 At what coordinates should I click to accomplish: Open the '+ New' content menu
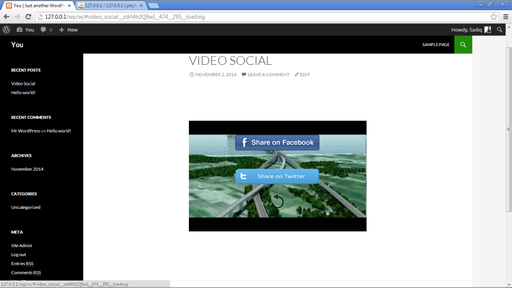tap(68, 30)
